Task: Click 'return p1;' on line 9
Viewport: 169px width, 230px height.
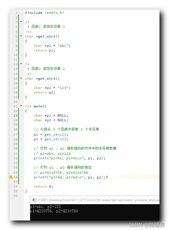Action: 44,50
